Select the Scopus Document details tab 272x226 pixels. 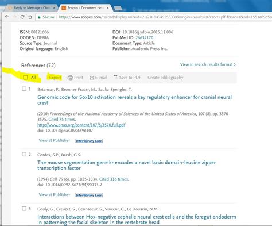[85, 8]
